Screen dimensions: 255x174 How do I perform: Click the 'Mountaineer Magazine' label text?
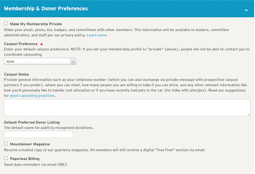pyautogui.click(x=30, y=144)
